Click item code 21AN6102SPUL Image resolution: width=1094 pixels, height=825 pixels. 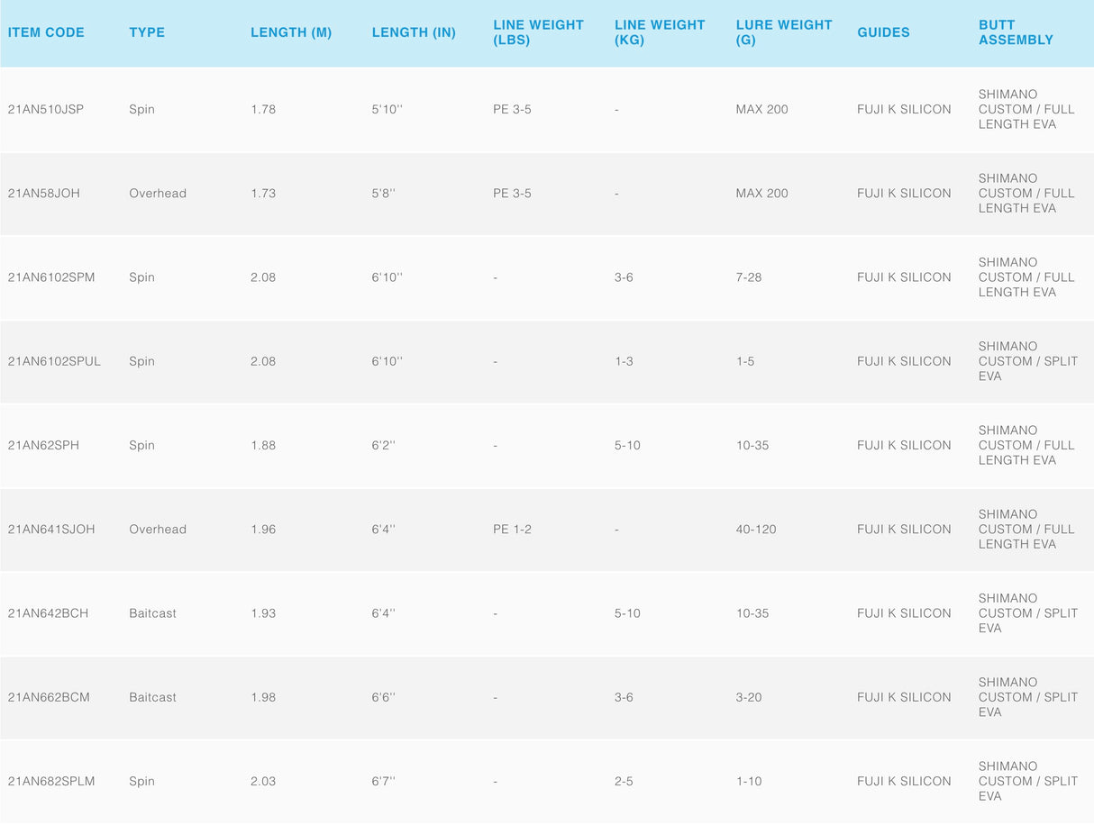pyautogui.click(x=54, y=361)
